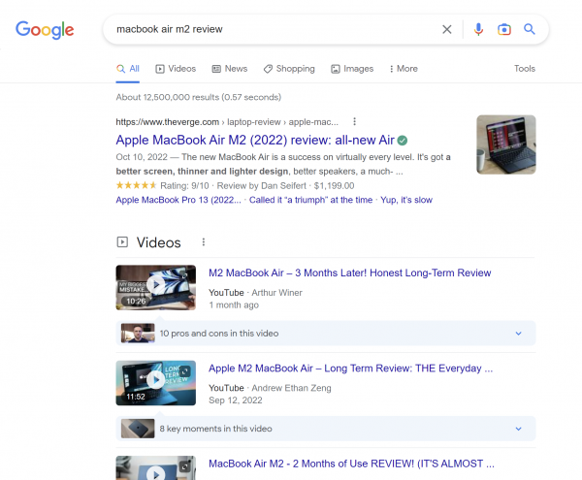
Task: Clear the search query with X icon
Action: pos(447,29)
